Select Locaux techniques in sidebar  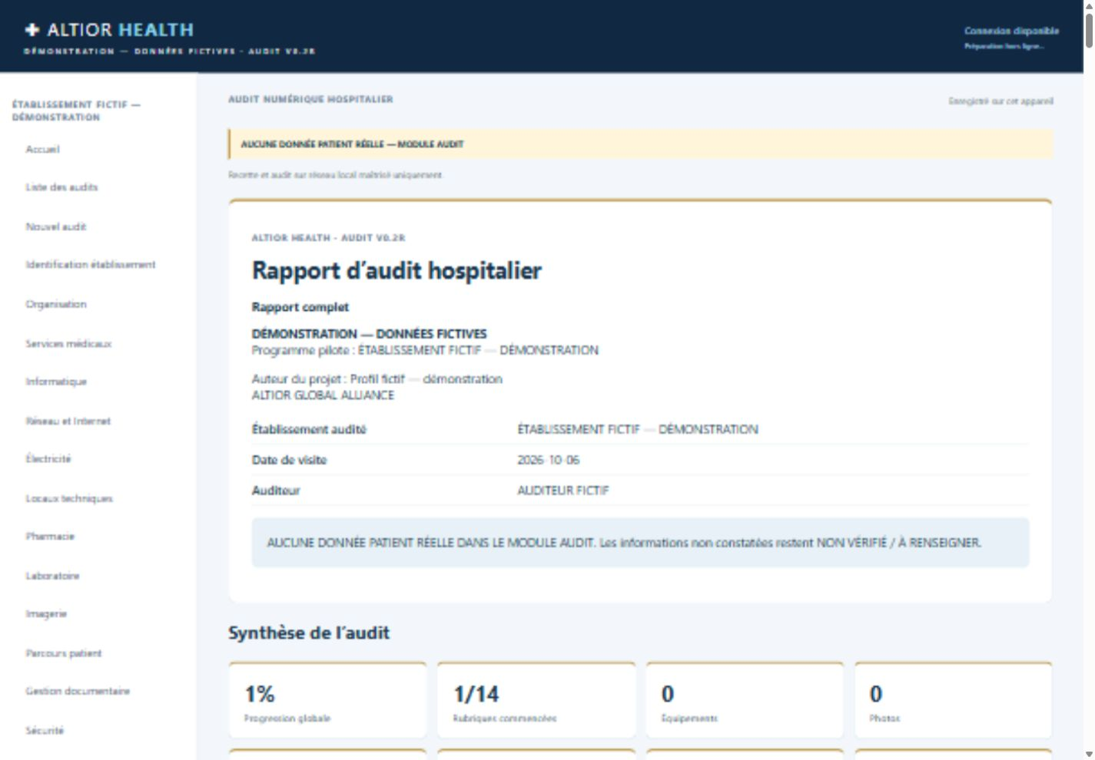point(69,498)
